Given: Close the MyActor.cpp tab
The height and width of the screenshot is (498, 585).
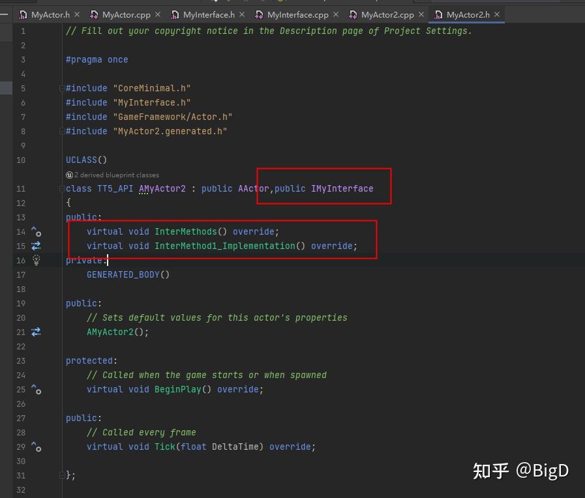Looking at the screenshot, I should tap(158, 14).
